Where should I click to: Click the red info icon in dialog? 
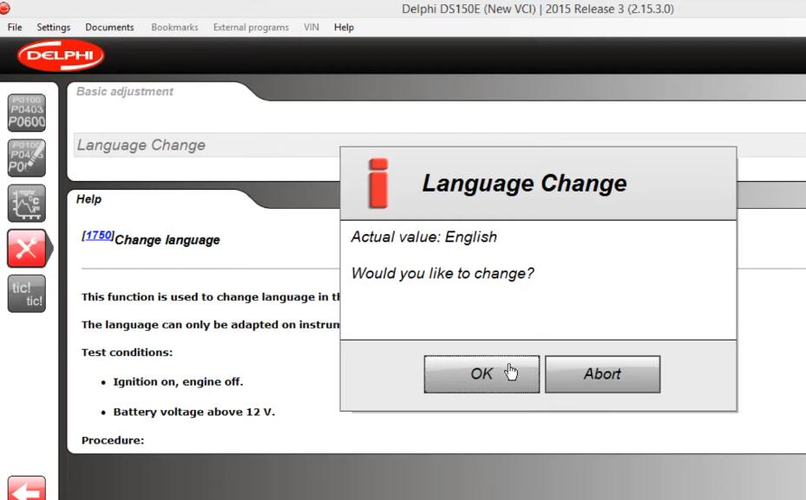coord(378,183)
